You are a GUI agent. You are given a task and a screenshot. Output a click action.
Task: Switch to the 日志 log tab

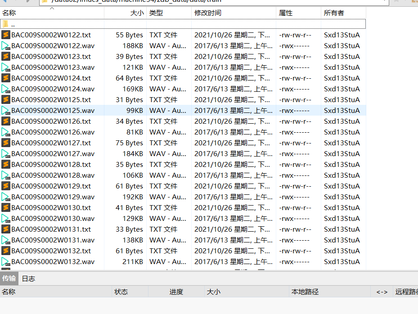coord(28,278)
